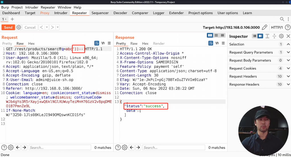Switch protocol via HTTP/1 button

click(277, 27)
